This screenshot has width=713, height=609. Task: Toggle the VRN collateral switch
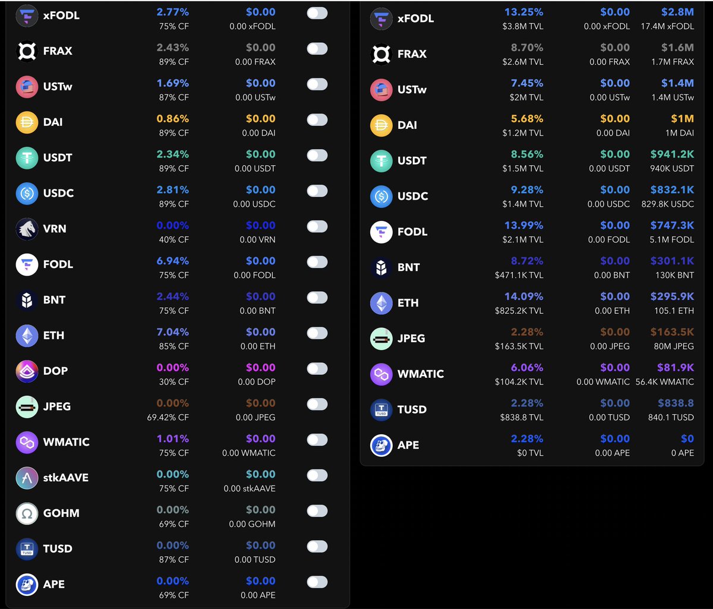317,226
